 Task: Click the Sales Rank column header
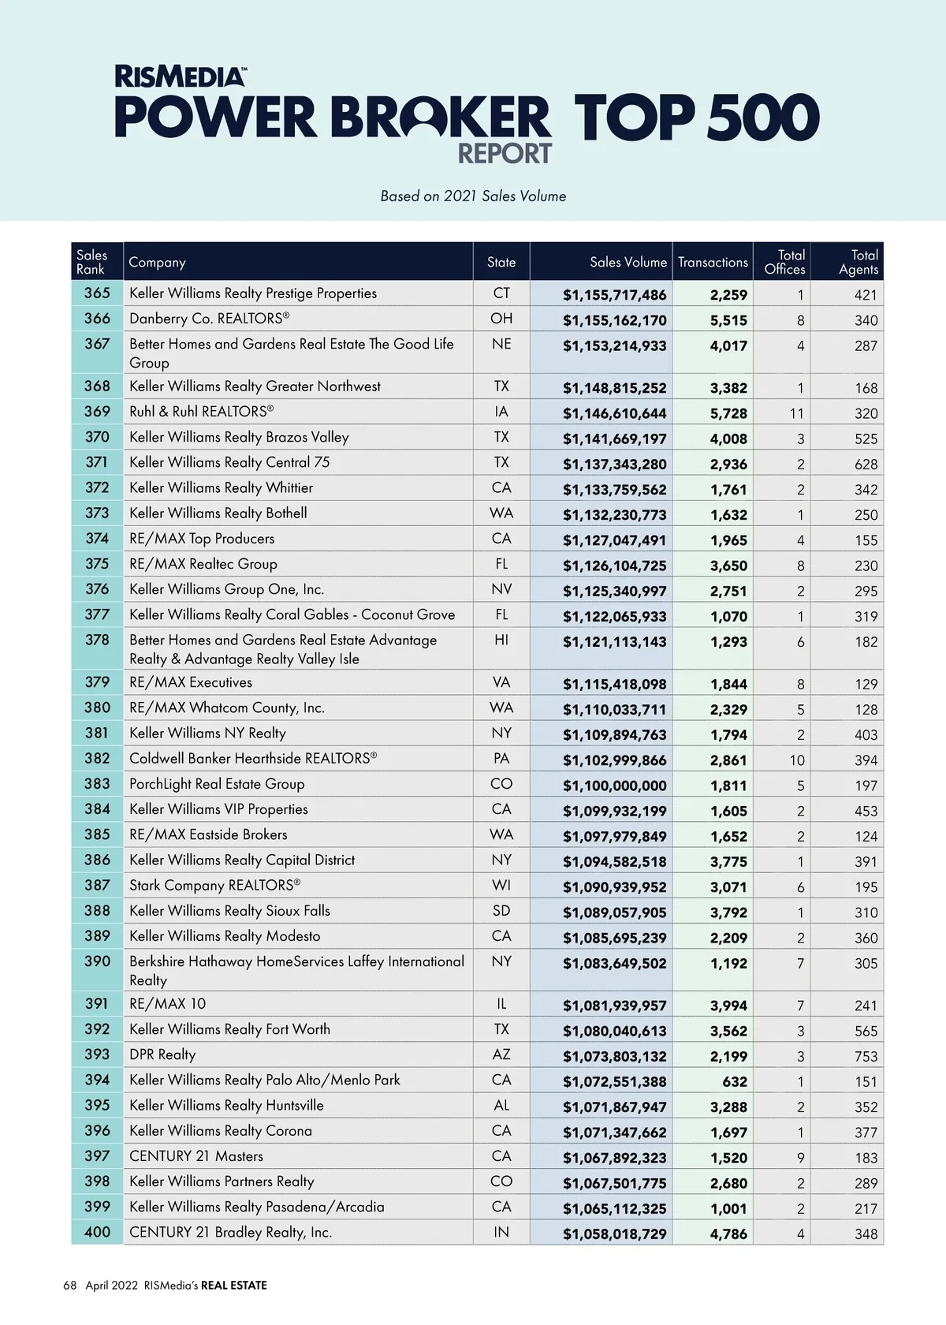(92, 262)
